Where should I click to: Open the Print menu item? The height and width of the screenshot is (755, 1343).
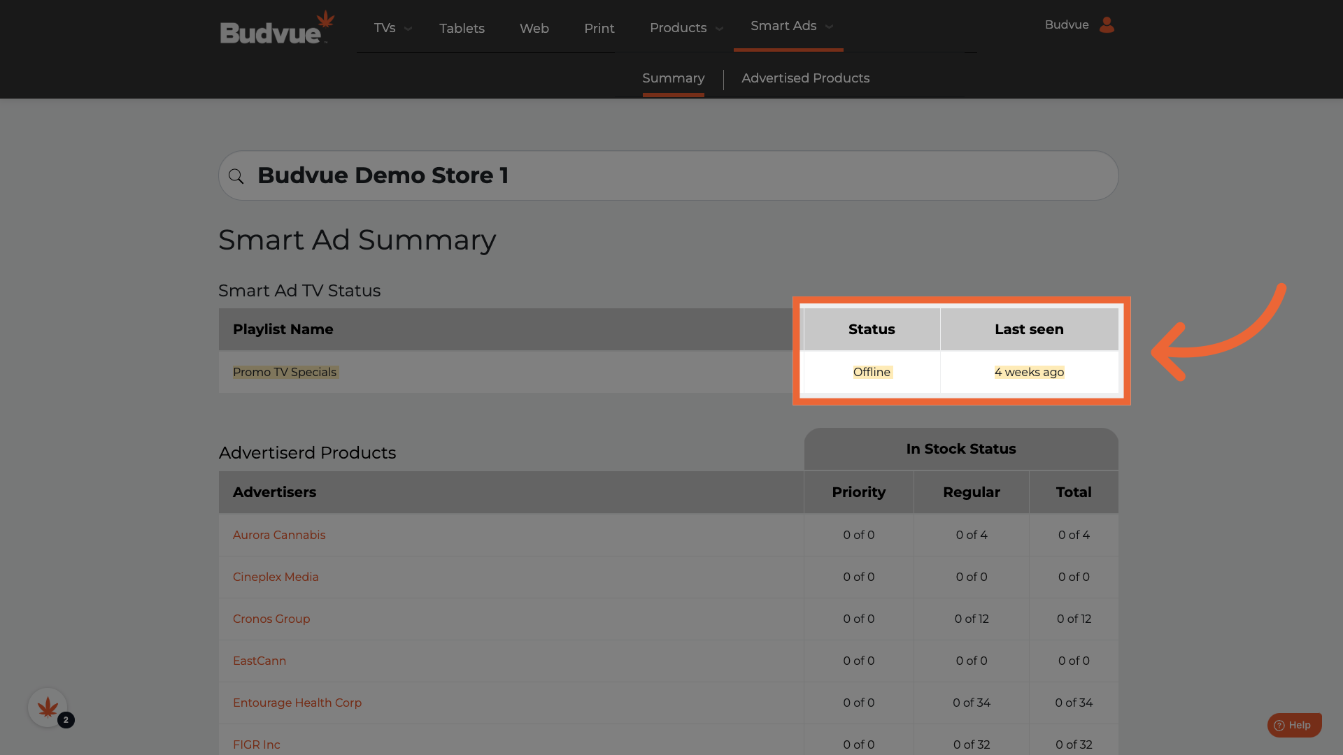point(599,29)
